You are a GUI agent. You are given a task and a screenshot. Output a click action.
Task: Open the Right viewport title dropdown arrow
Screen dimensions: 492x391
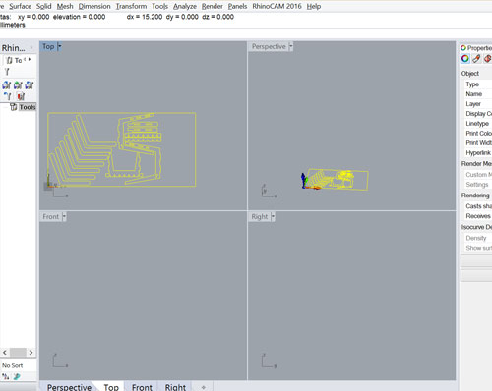tap(273, 216)
